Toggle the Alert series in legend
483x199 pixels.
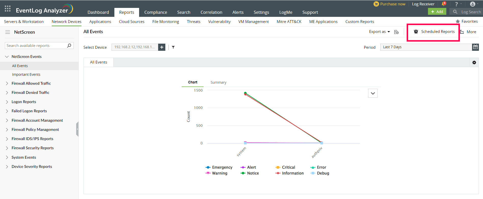coord(248,167)
